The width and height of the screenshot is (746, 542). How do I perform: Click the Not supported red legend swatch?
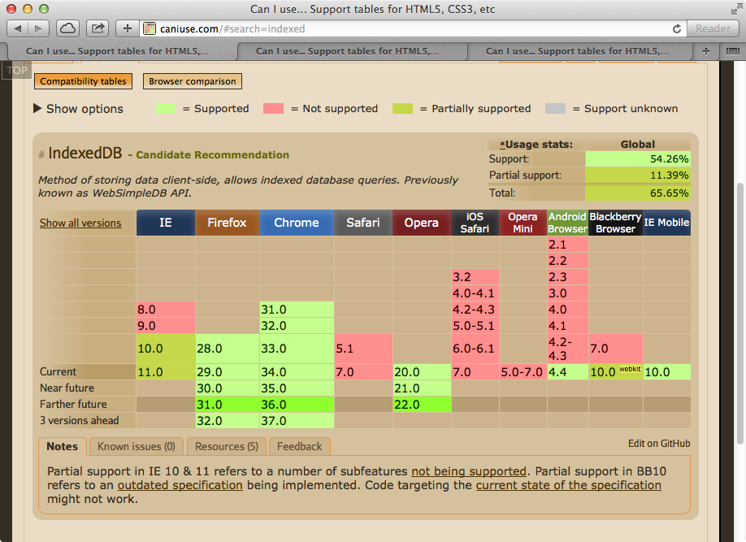[274, 109]
